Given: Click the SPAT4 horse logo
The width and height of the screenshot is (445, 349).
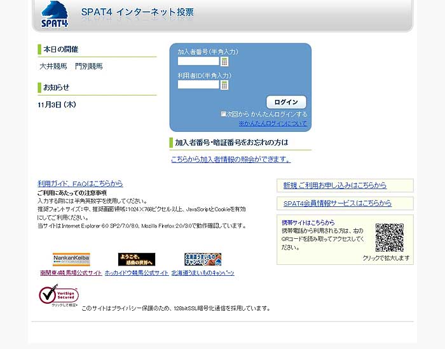Looking at the screenshot, I should (55, 14).
